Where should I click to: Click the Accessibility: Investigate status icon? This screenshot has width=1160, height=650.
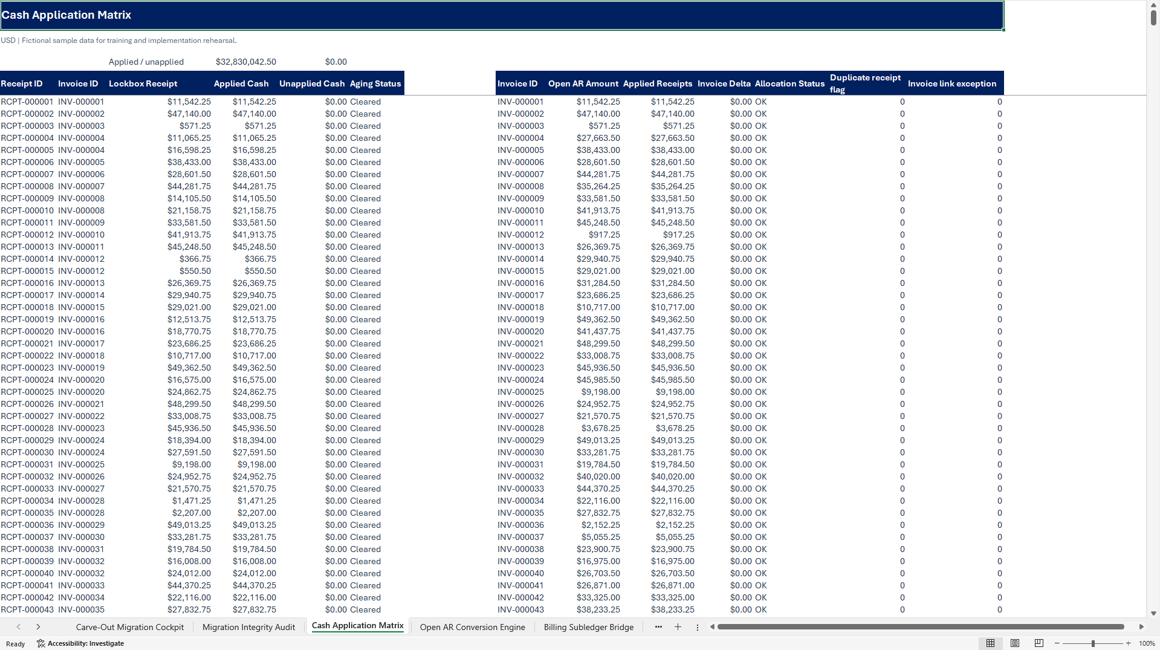pos(80,643)
